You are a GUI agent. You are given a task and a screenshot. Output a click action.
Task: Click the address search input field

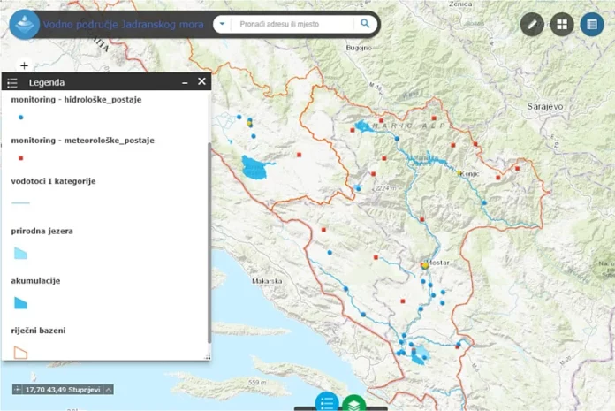[292, 25]
